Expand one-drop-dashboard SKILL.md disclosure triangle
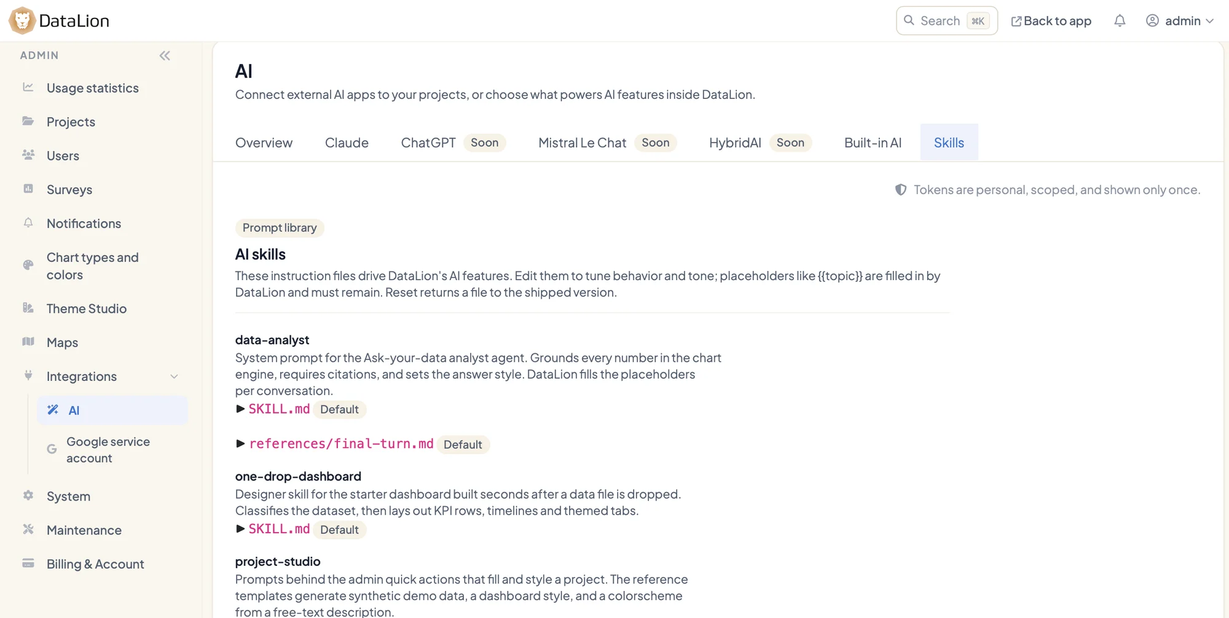This screenshot has height=618, width=1229. (x=240, y=529)
